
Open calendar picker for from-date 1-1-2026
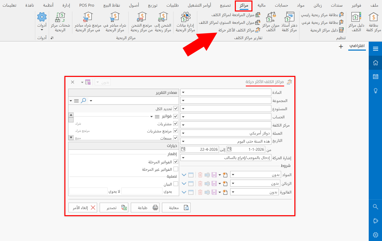pyautogui.click(x=229, y=149)
